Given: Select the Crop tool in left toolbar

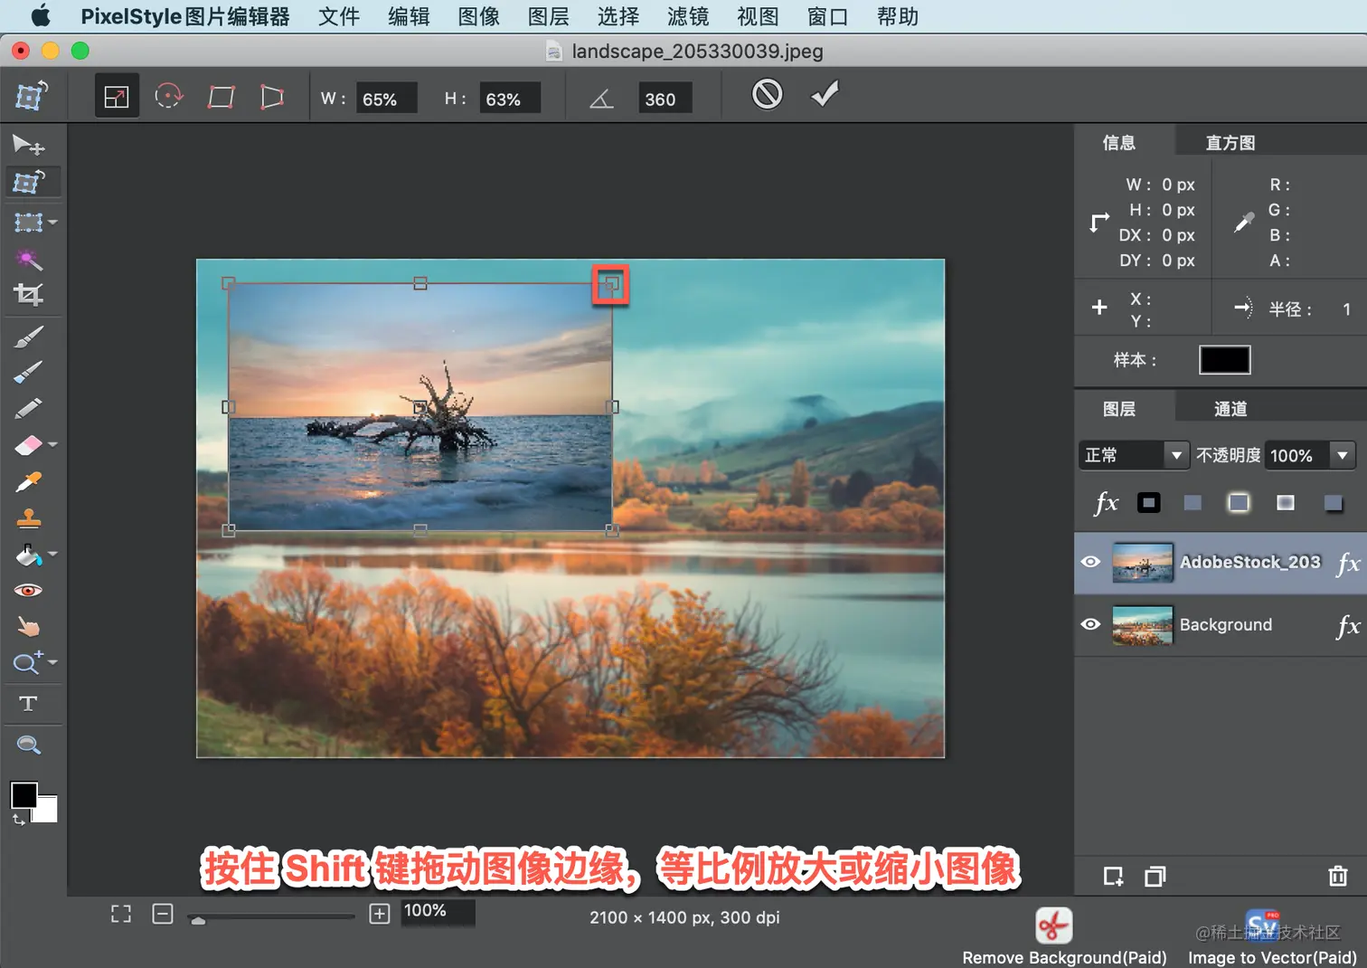Looking at the screenshot, I should (28, 295).
